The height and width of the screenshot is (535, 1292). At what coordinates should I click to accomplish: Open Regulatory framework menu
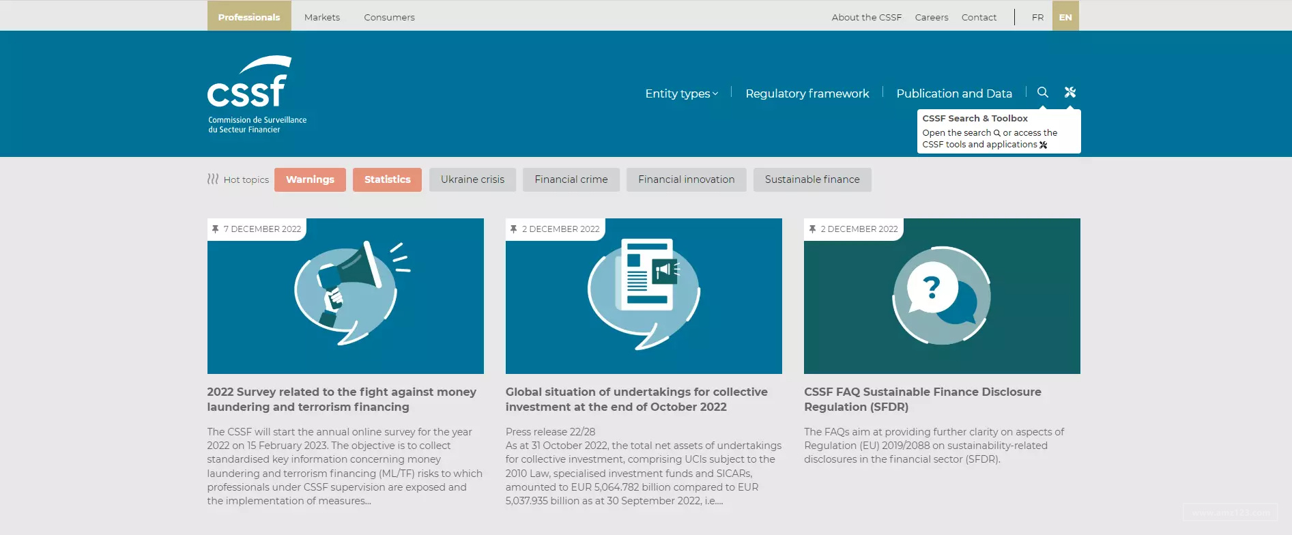tap(807, 93)
